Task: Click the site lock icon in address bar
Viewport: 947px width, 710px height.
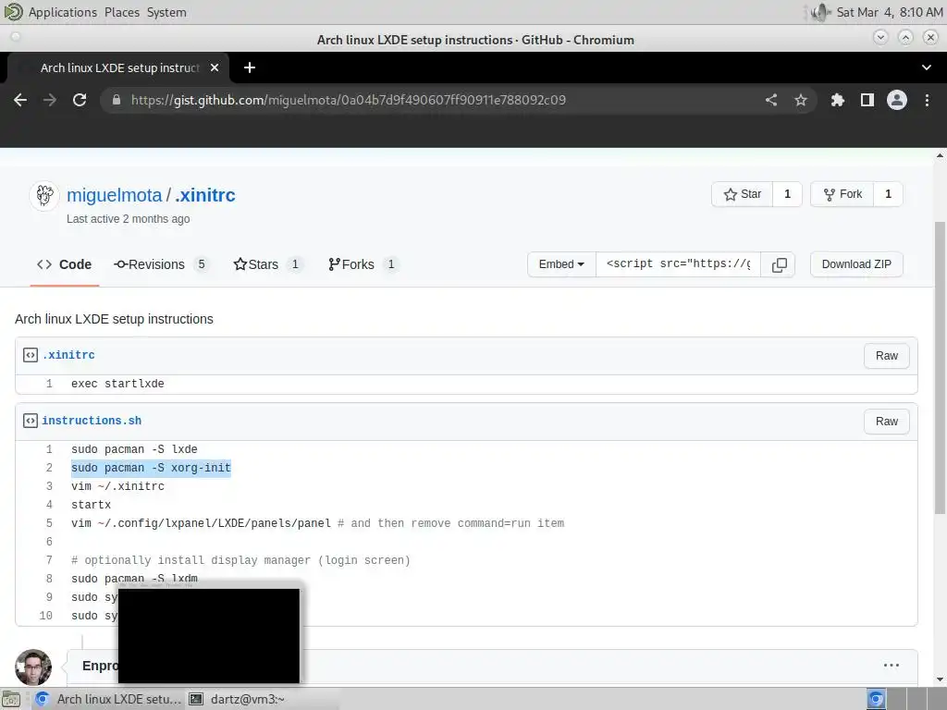Action: tap(117, 100)
